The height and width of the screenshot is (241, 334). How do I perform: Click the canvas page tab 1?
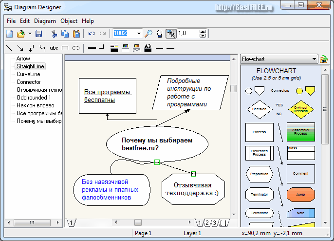click(x=72, y=223)
